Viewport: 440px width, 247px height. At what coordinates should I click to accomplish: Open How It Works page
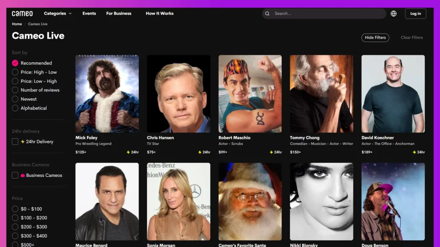(x=159, y=13)
